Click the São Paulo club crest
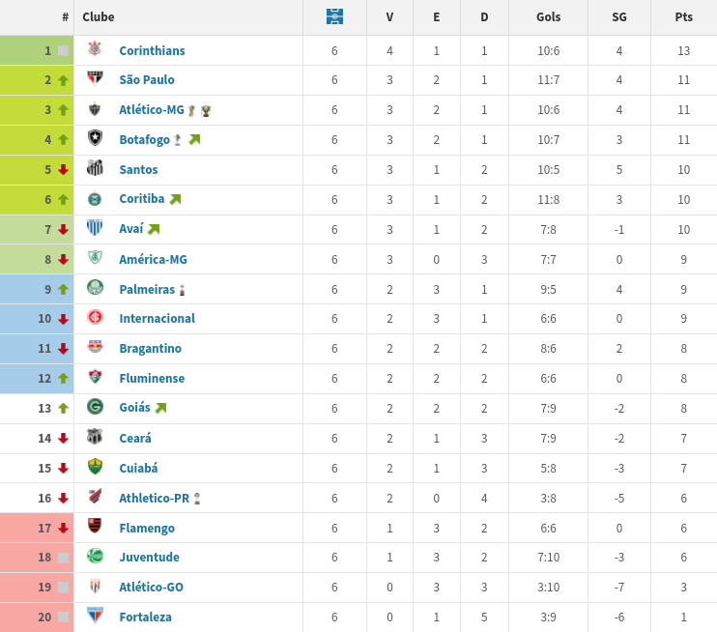 click(x=95, y=78)
